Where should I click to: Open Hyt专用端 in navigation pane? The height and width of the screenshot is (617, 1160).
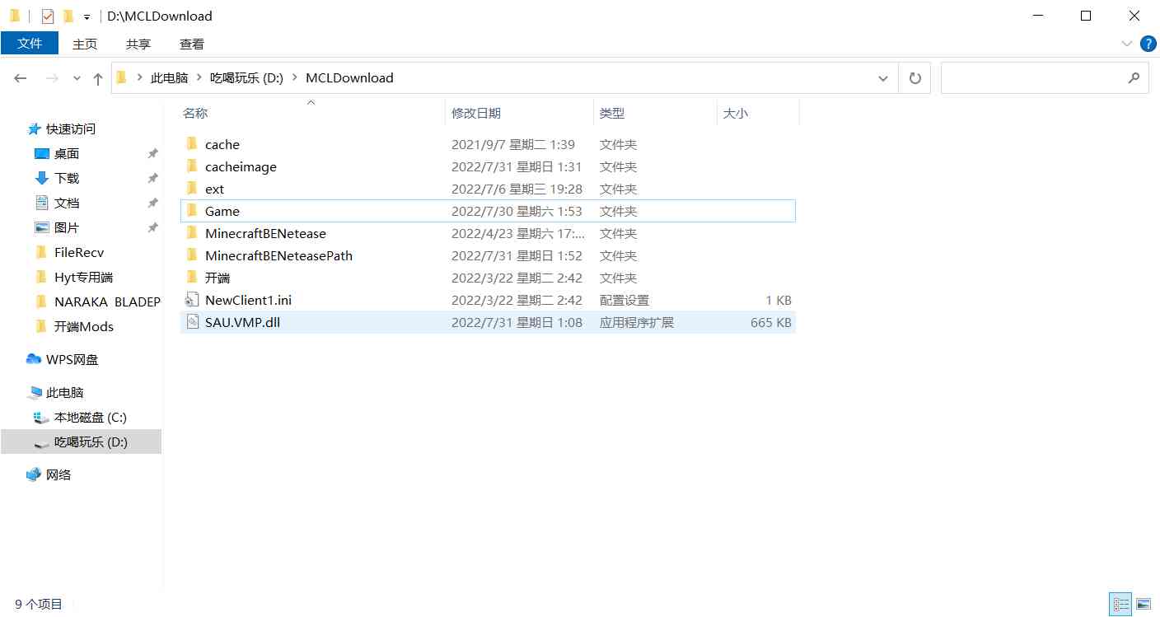click(x=83, y=277)
